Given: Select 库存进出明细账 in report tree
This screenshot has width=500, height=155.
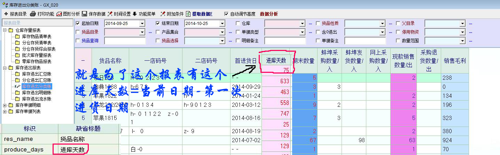Looking at the screenshot, I should pyautogui.click(x=37, y=93).
